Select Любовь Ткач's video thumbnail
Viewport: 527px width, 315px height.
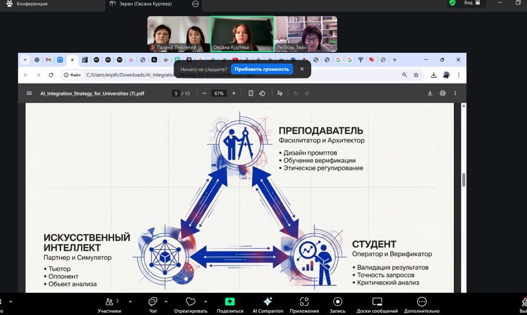[306, 34]
